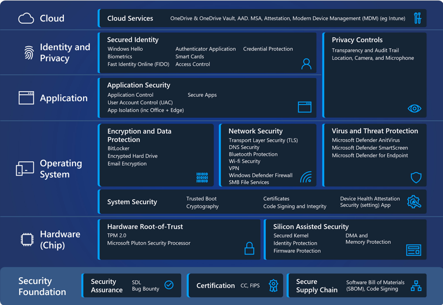Click the eye icon in Privacy Controls
Viewport: 443px width, 305px height.
pyautogui.click(x=414, y=108)
